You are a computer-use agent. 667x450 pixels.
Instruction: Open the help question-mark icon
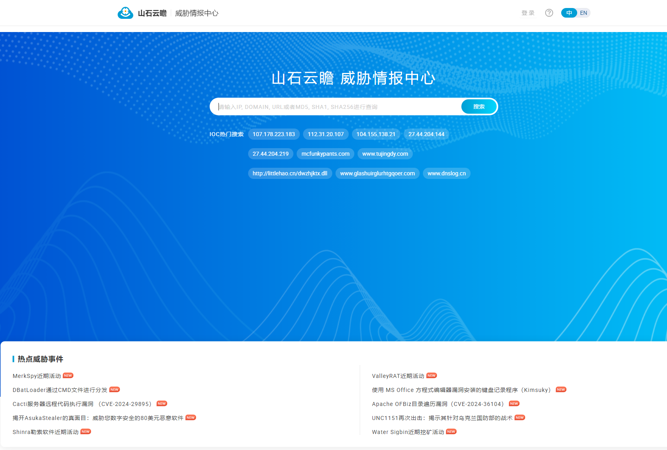(549, 12)
